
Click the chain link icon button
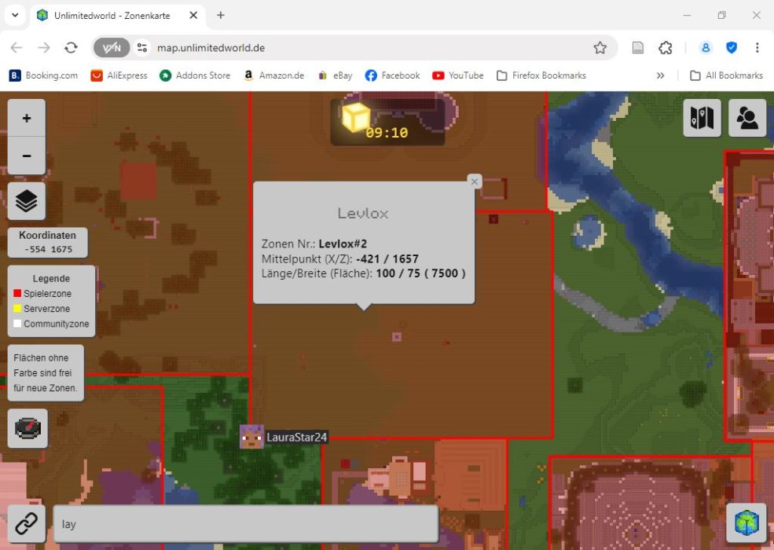tap(27, 523)
